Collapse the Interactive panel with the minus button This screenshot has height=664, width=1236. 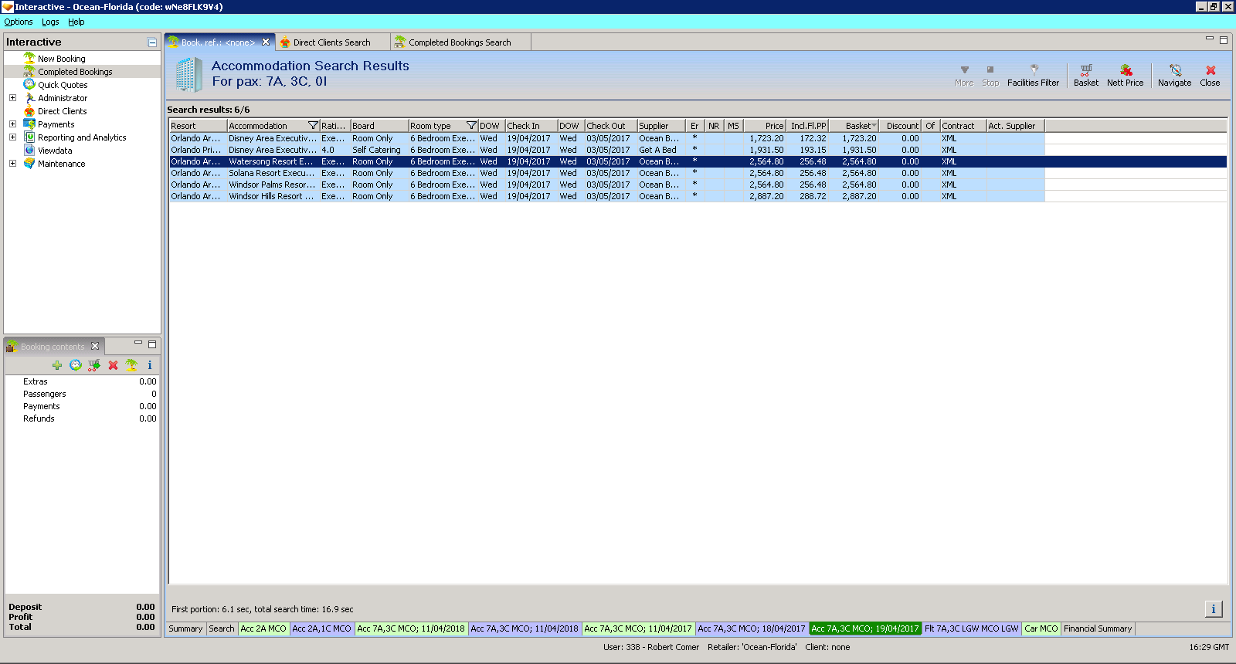(x=152, y=42)
